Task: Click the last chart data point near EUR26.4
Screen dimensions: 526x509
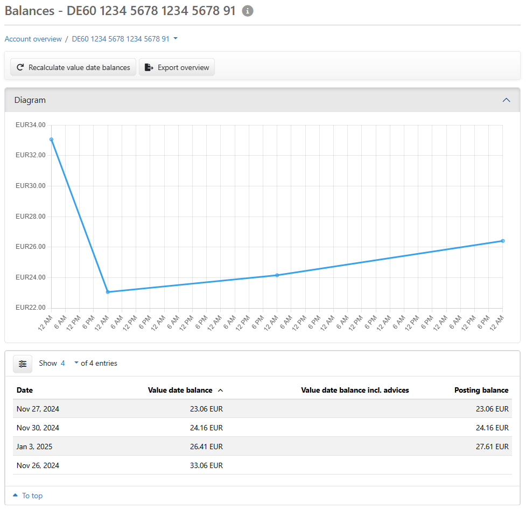Action: (503, 241)
